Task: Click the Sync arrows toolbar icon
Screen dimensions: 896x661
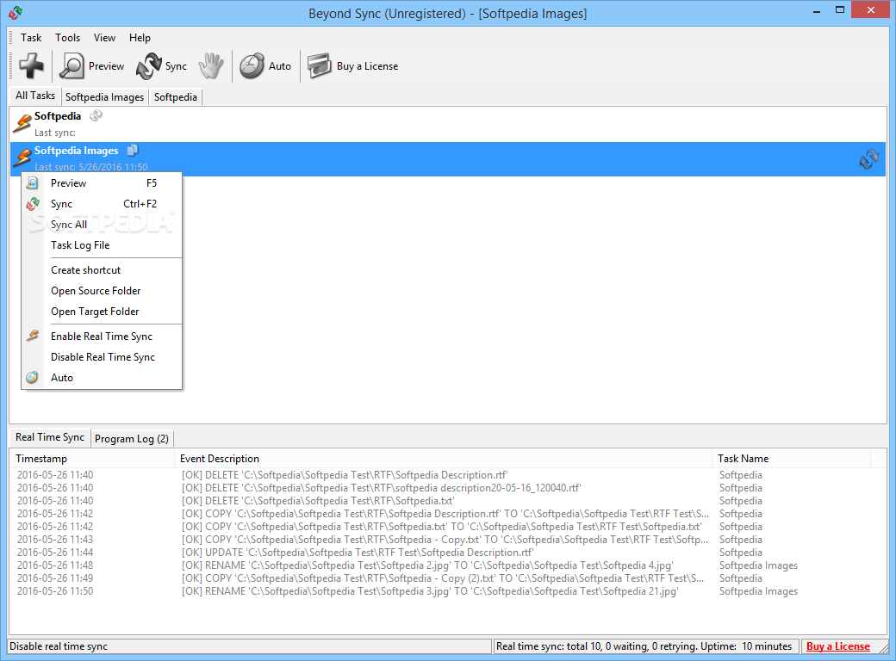Action: coord(148,65)
